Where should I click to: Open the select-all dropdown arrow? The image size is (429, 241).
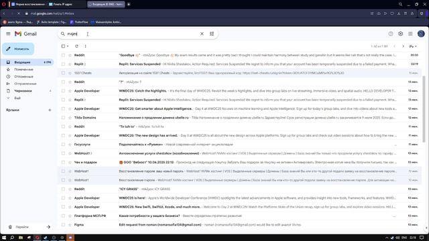coord(68,46)
